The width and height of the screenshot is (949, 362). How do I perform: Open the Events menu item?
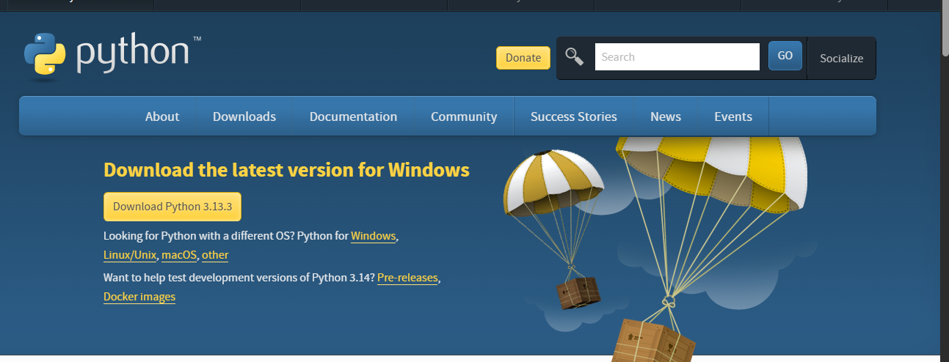pos(733,117)
